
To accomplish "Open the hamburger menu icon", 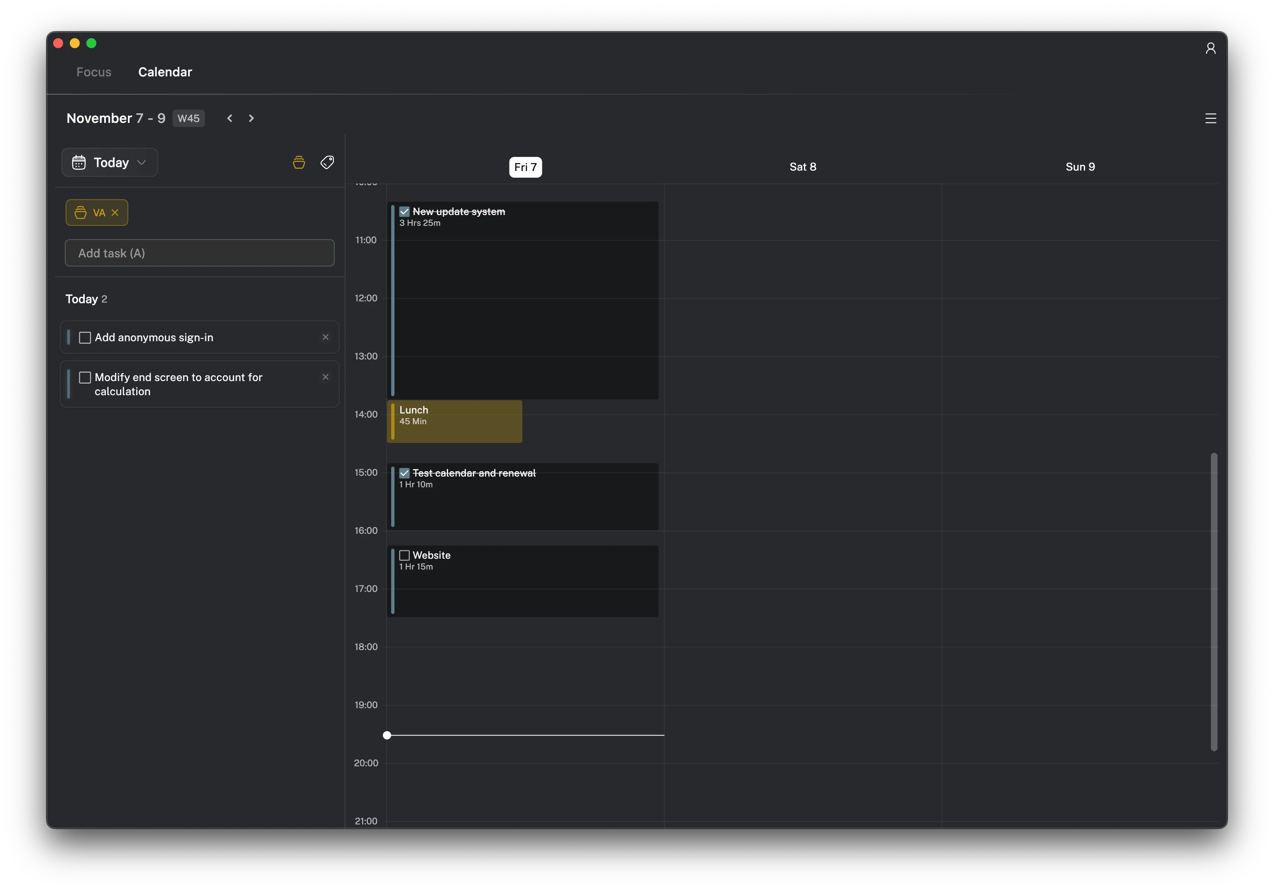I will (x=1210, y=118).
